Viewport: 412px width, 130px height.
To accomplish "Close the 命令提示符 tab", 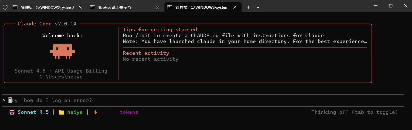I will point(157,7).
